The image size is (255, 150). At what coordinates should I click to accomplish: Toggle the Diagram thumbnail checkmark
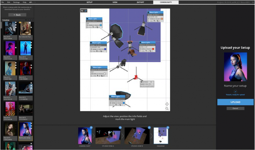pyautogui.click(x=168, y=127)
